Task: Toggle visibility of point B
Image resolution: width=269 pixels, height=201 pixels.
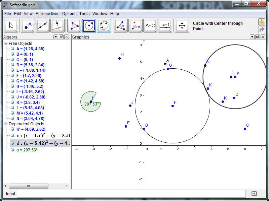Action: click(x=12, y=54)
